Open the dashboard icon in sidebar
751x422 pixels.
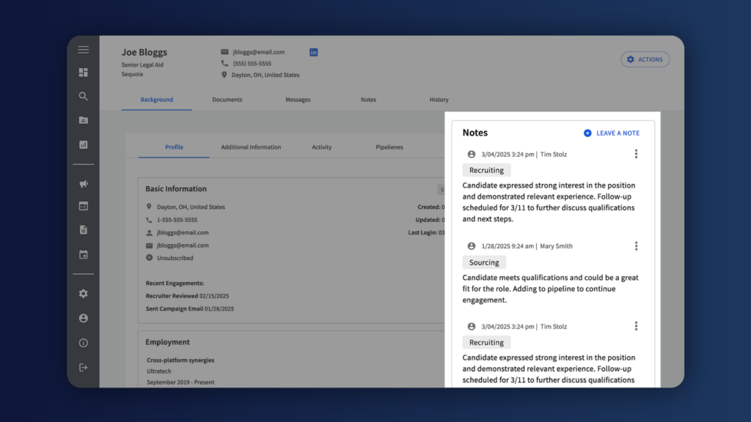point(83,73)
